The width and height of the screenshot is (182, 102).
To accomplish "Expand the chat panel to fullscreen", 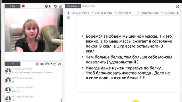I will 59,64.
